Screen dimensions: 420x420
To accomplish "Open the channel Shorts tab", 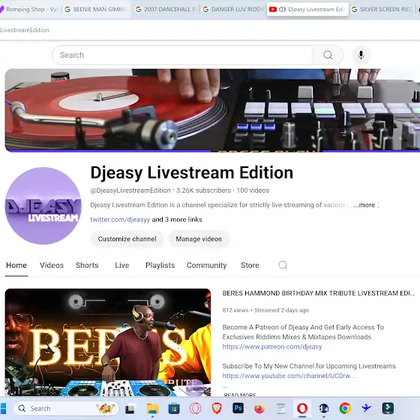I will point(87,265).
